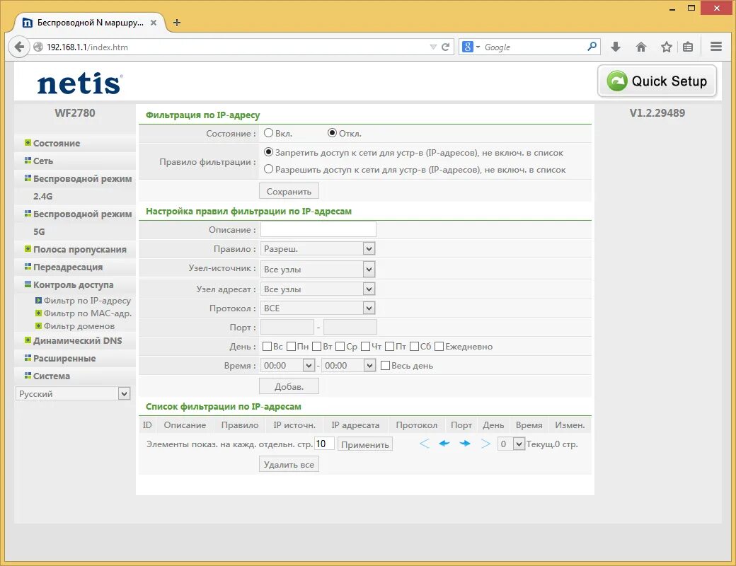Click the Reload page icon
This screenshot has height=566, width=736.
[445, 47]
